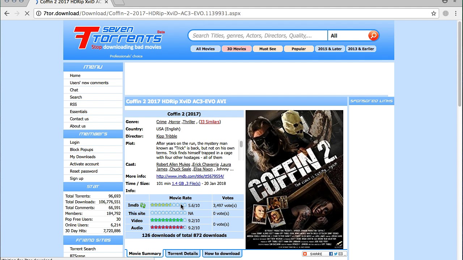Viewport: 463px width, 260px height.
Task: Open cast member Erick Chavarria
Action: 205,164
